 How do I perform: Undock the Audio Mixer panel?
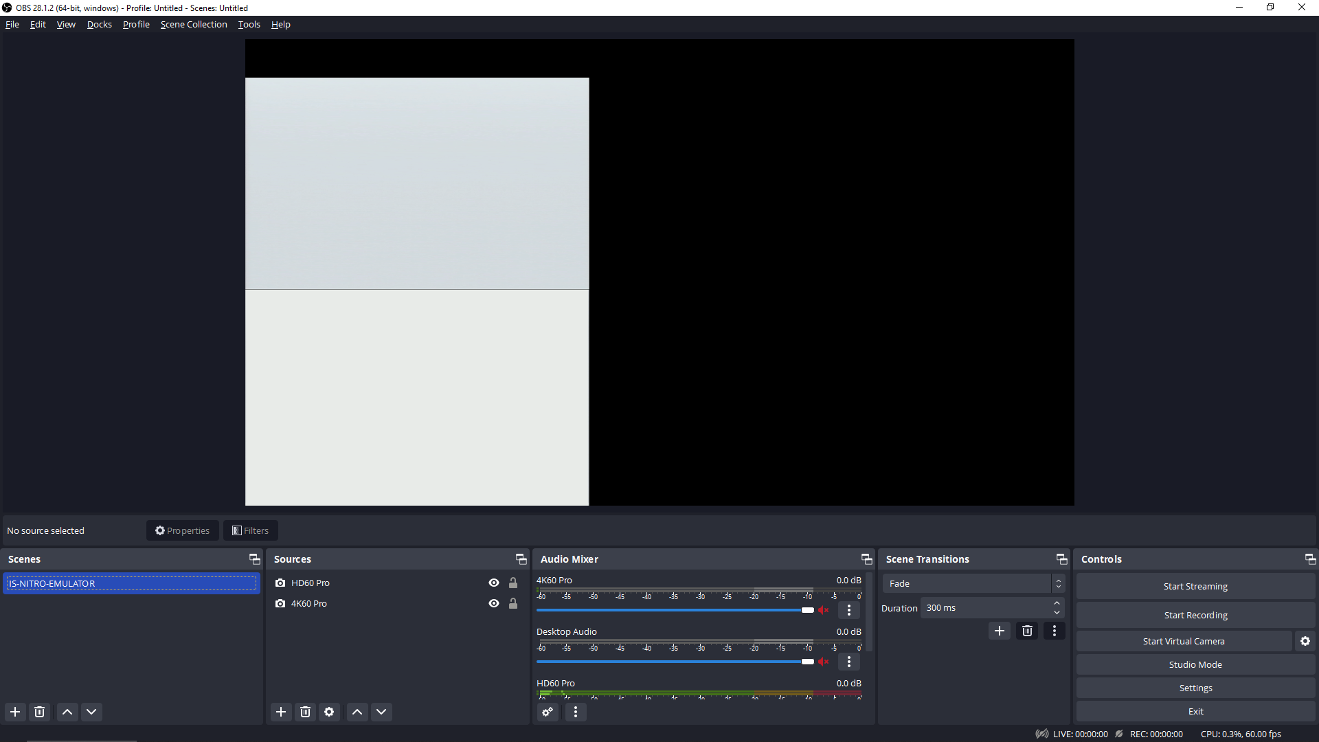pyautogui.click(x=866, y=559)
